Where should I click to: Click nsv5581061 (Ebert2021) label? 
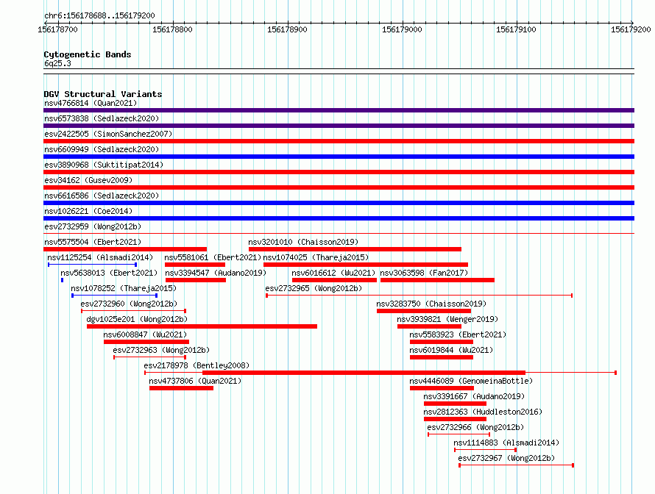pos(213,257)
